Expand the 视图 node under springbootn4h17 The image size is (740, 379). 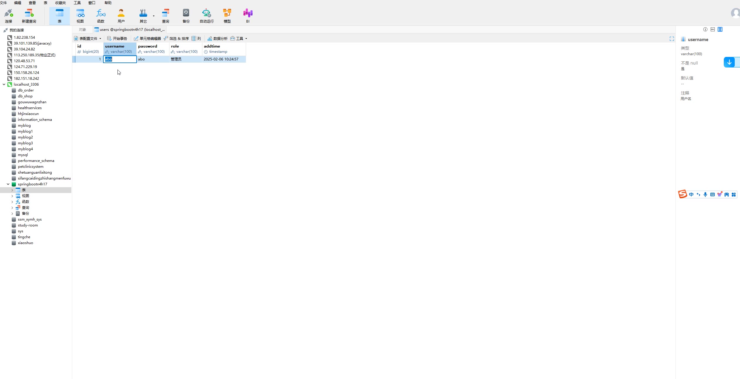pos(12,196)
